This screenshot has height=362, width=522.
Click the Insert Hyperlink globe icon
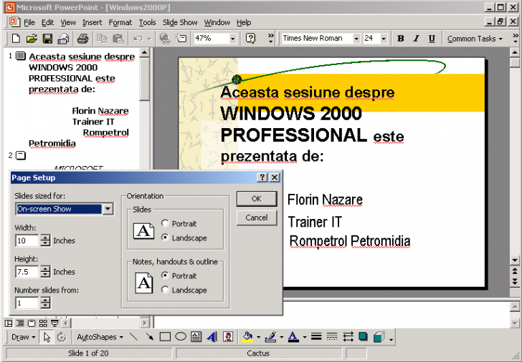point(165,39)
